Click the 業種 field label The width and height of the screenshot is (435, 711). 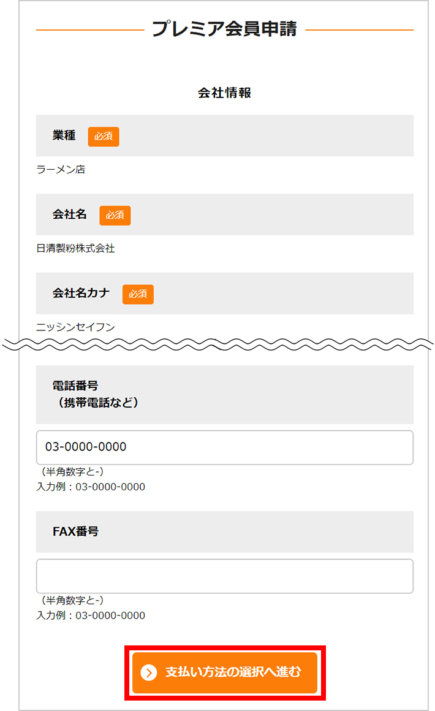(64, 135)
